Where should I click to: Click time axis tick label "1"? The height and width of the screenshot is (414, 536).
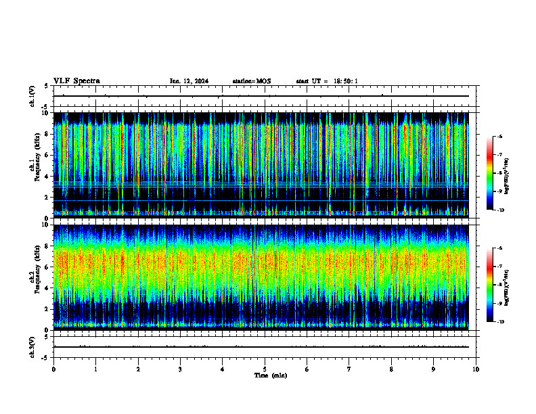95,369
